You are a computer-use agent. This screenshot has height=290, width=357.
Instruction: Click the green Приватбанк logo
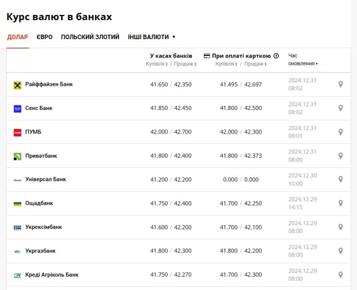tap(17, 156)
